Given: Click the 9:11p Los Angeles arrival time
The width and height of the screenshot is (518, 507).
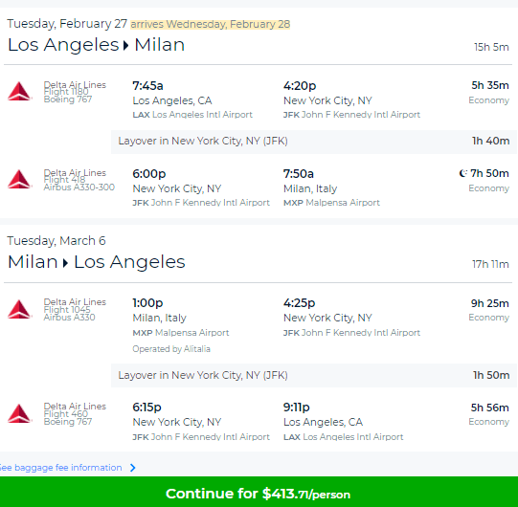Looking at the screenshot, I should (x=296, y=408).
